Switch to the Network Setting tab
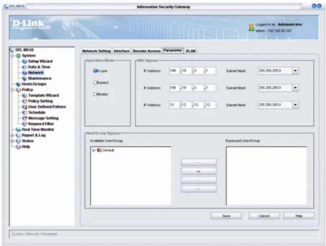 click(x=96, y=51)
